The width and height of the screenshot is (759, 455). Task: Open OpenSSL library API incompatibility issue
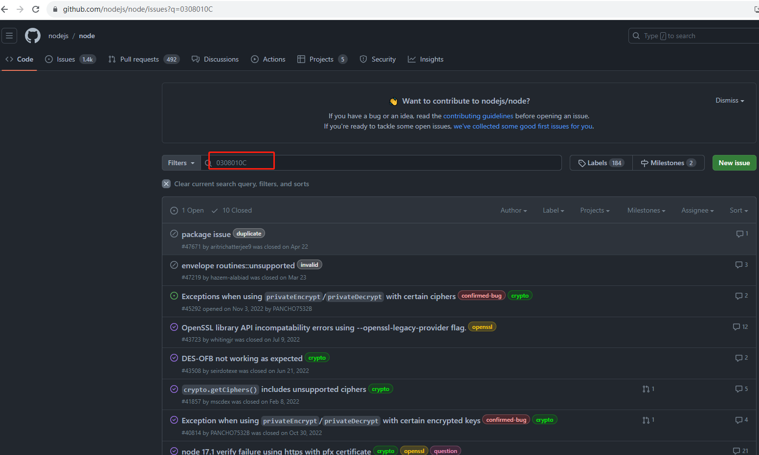(323, 327)
